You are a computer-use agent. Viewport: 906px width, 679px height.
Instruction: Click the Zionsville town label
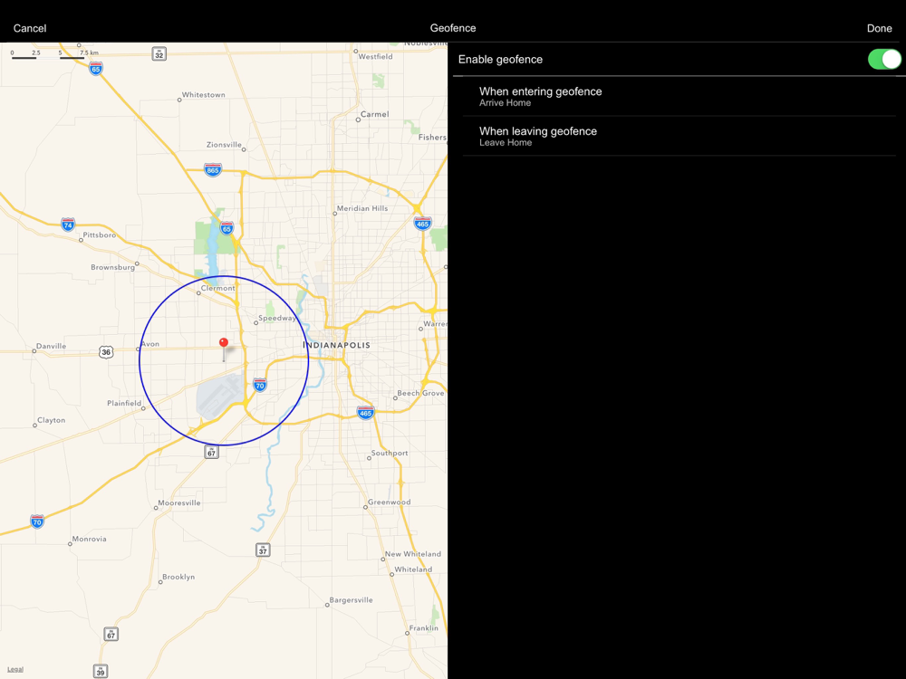(x=224, y=145)
